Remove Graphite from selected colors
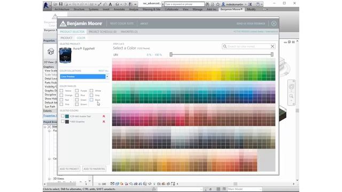The height and width of the screenshot is (192, 342). [104, 122]
